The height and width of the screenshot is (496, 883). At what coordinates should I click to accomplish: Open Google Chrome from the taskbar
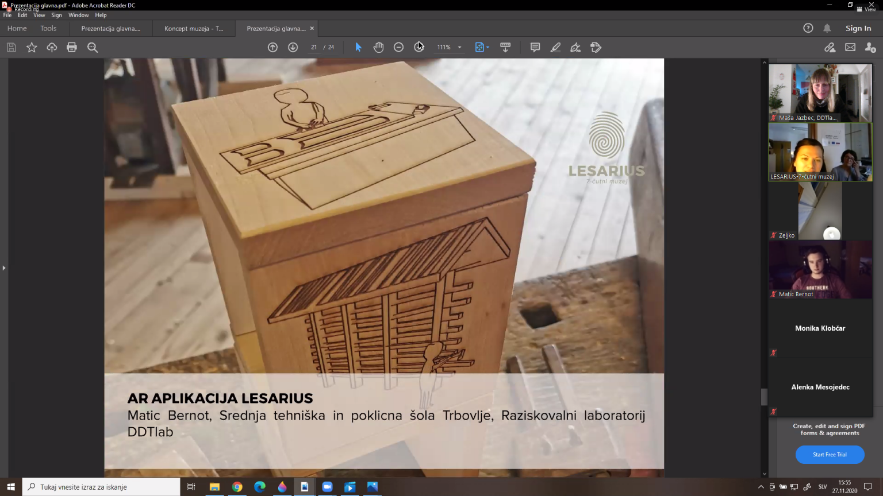click(x=237, y=487)
